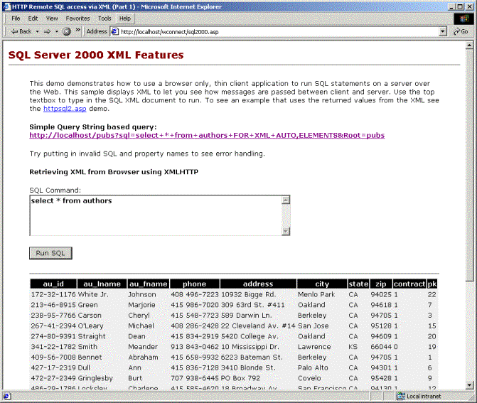Screen dimensions: 477x403
Task: Click the 415 834-2919 phone cell
Action: (x=195, y=336)
